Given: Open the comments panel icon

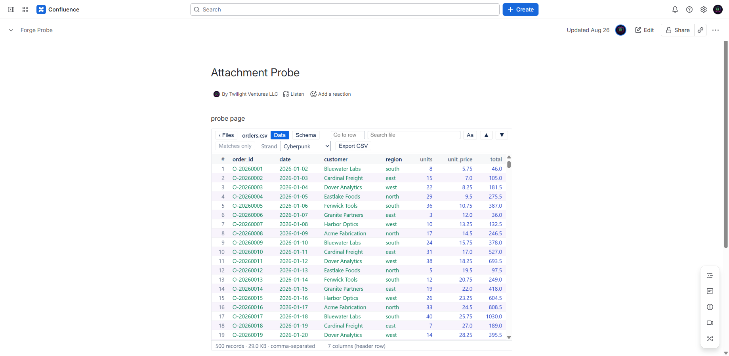Looking at the screenshot, I should (x=710, y=291).
